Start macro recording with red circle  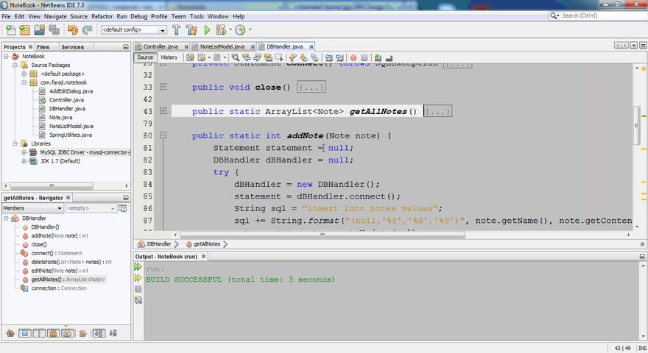(353, 57)
